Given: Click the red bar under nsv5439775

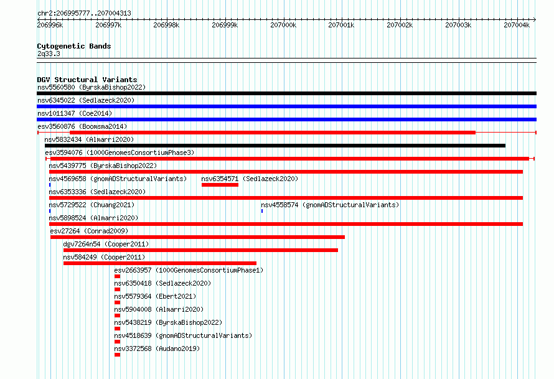Looking at the screenshot, I should click(286, 172).
